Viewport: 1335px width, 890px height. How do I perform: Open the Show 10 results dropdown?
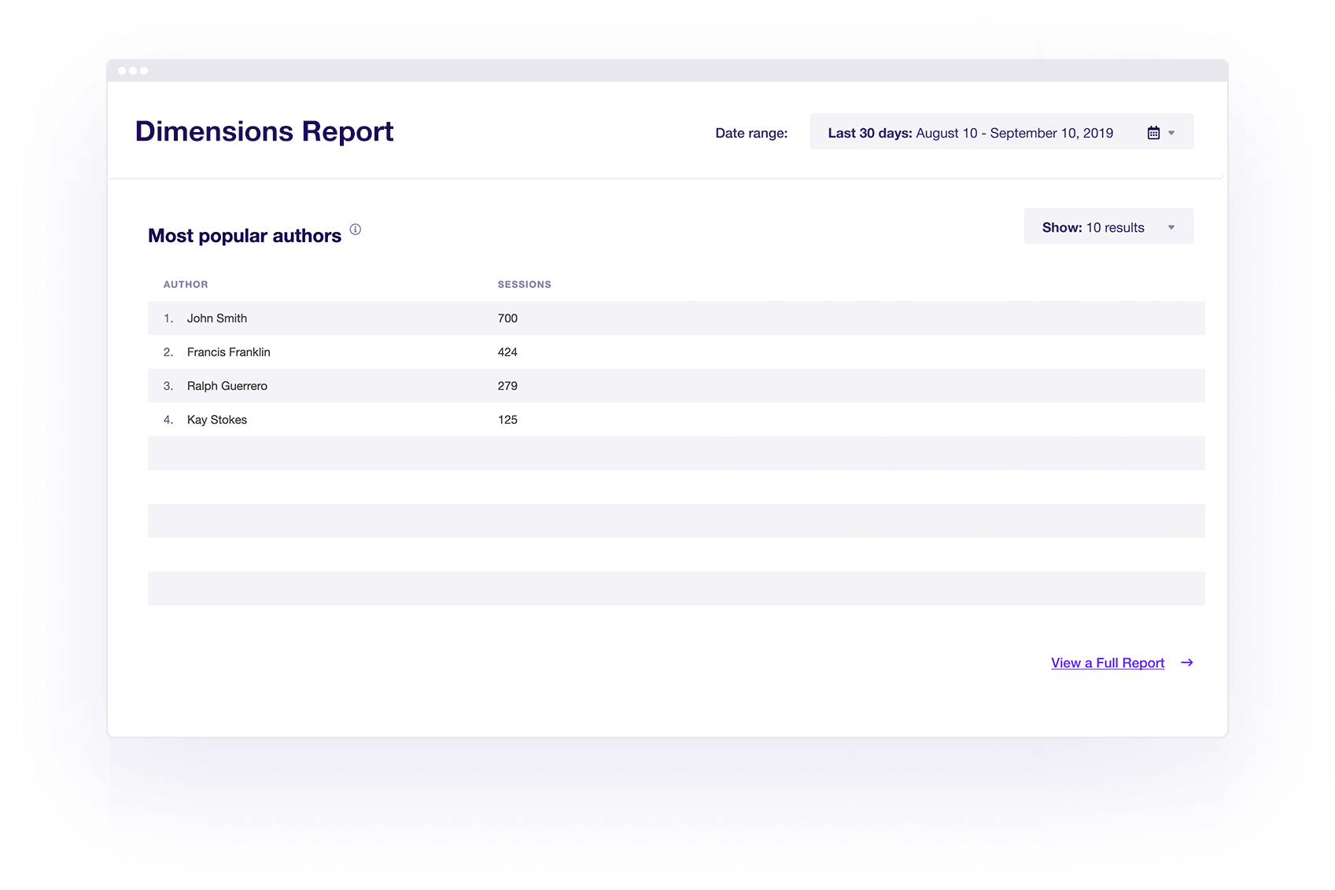(1108, 226)
